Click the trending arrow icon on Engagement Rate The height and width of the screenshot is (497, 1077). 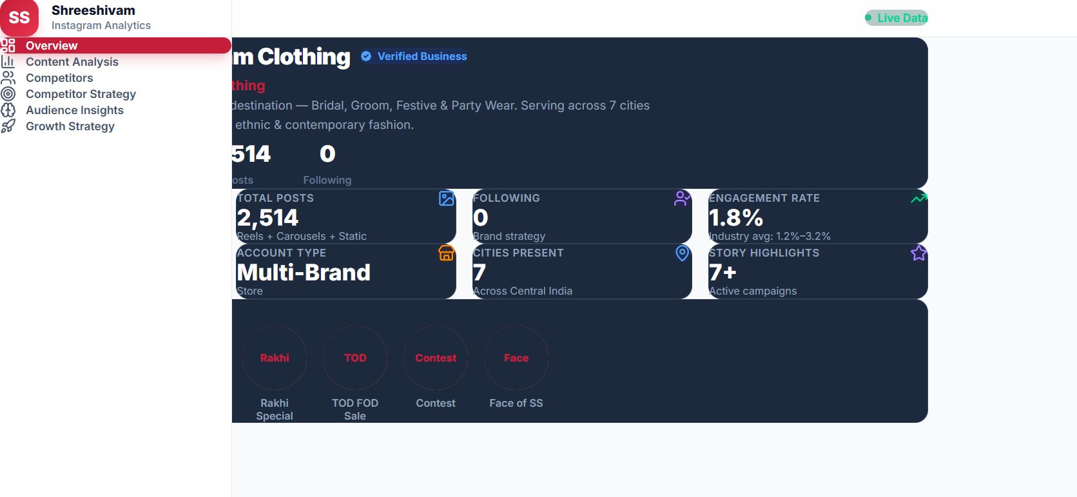coord(918,199)
